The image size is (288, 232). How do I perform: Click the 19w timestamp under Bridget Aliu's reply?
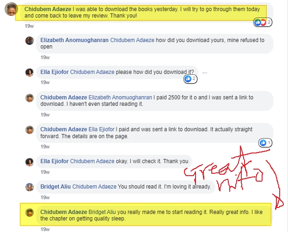[x=45, y=197]
